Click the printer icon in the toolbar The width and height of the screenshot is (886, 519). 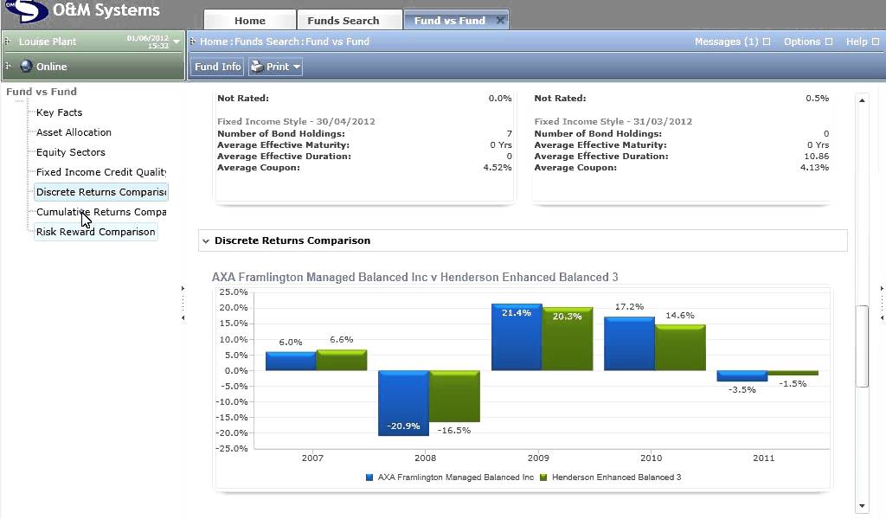pyautogui.click(x=257, y=67)
